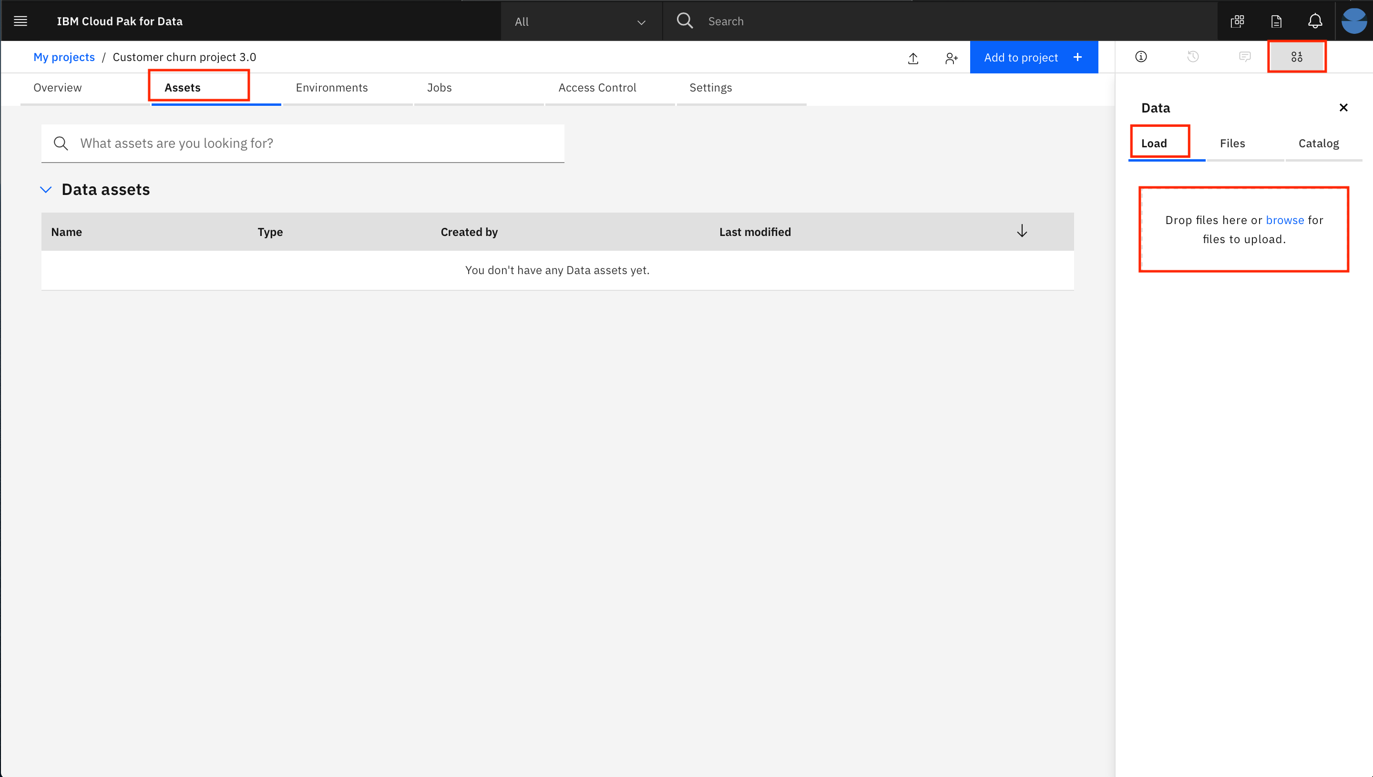Switch to the Catalog tab
Screen dimensions: 1373x777
(1318, 143)
